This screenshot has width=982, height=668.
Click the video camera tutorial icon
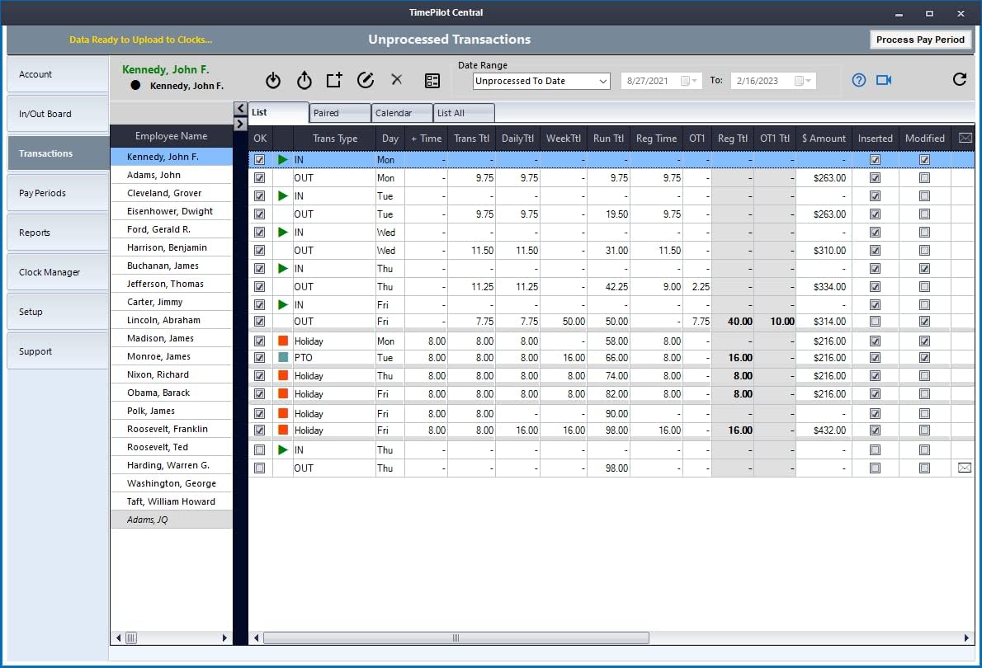click(885, 80)
